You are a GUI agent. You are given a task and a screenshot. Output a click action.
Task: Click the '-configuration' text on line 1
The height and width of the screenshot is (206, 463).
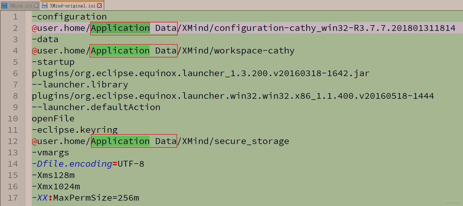point(69,16)
